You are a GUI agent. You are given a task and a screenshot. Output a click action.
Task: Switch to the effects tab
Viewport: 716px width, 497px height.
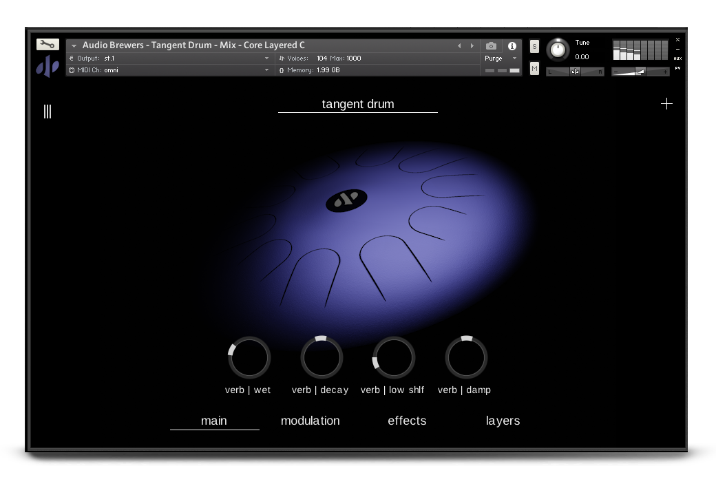(x=407, y=421)
